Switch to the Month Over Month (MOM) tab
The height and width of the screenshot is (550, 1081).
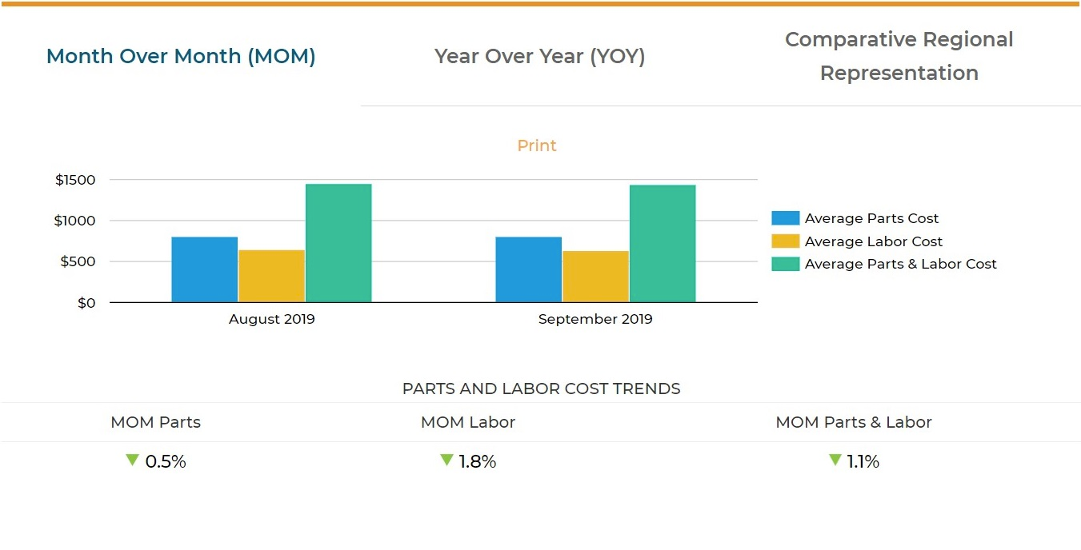[x=181, y=57]
